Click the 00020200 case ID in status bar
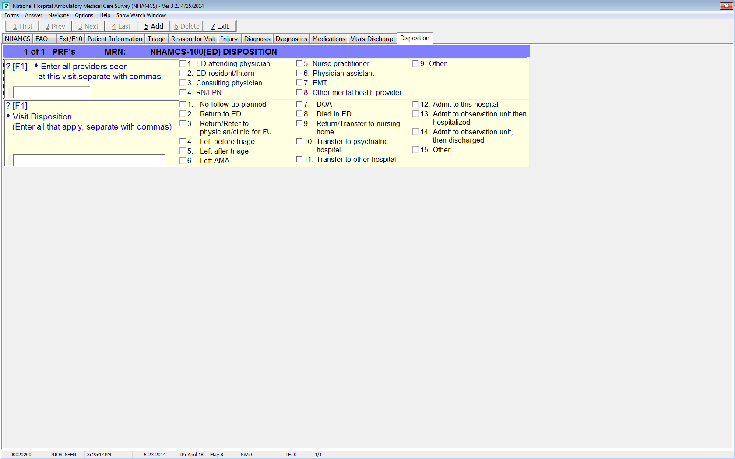The image size is (735, 459). pyautogui.click(x=21, y=455)
